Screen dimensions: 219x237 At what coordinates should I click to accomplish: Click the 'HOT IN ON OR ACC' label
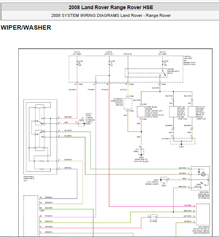click(109, 53)
